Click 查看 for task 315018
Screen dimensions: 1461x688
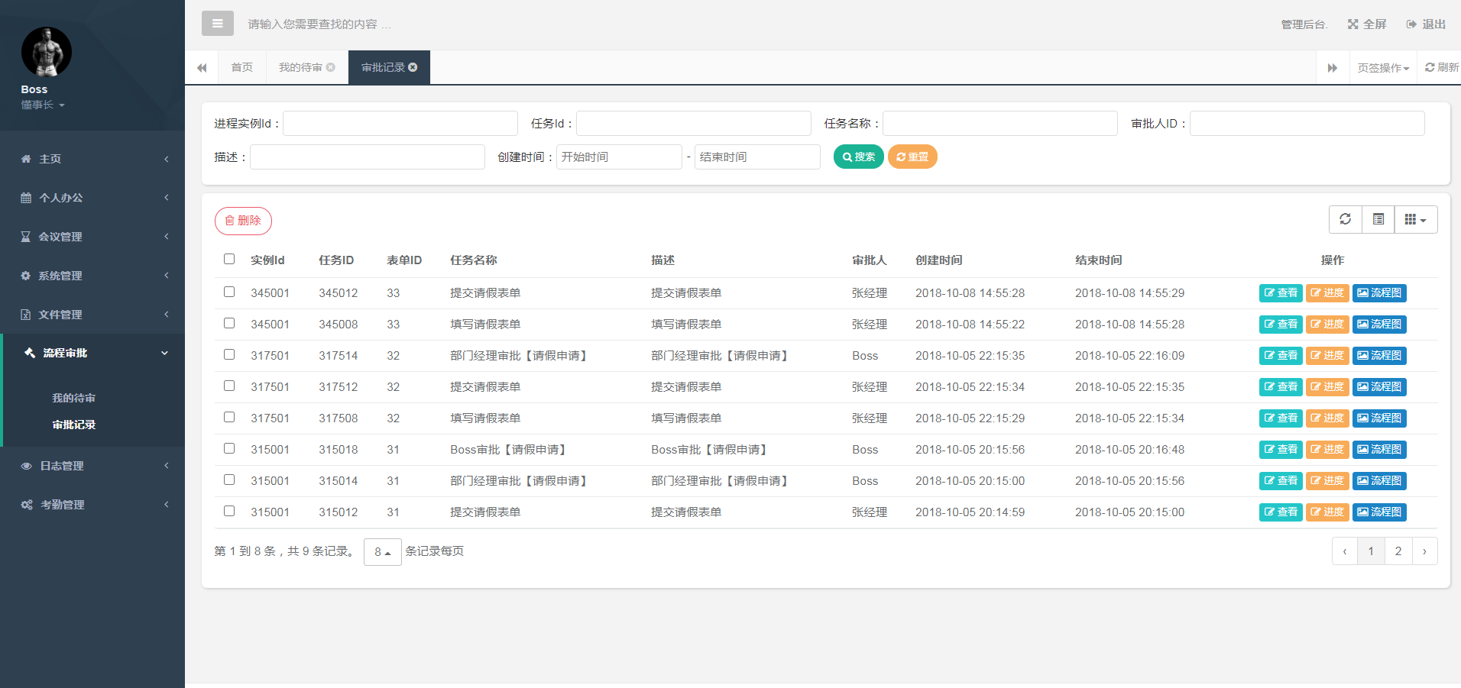1281,450
